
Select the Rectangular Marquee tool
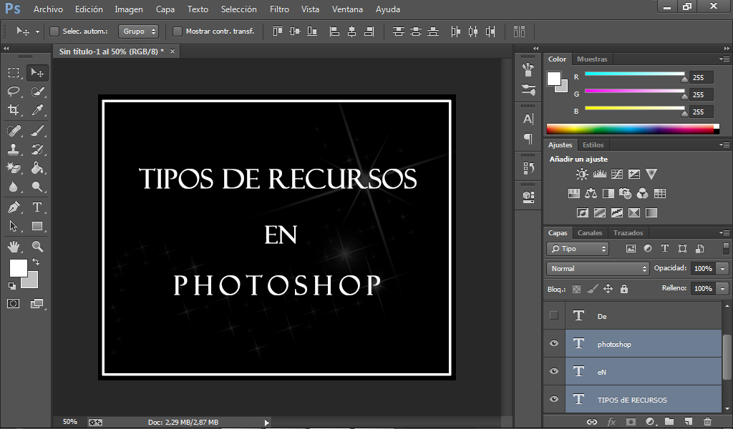click(x=14, y=73)
